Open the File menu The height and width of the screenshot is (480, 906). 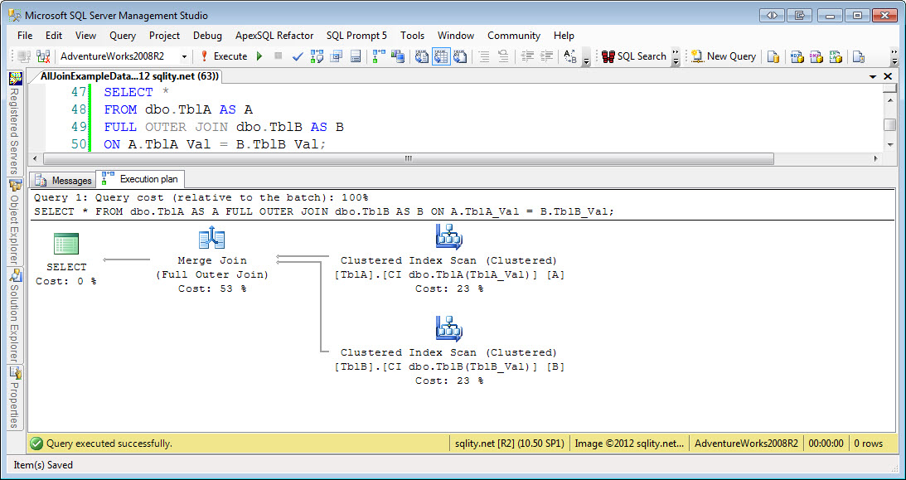pyautogui.click(x=25, y=36)
